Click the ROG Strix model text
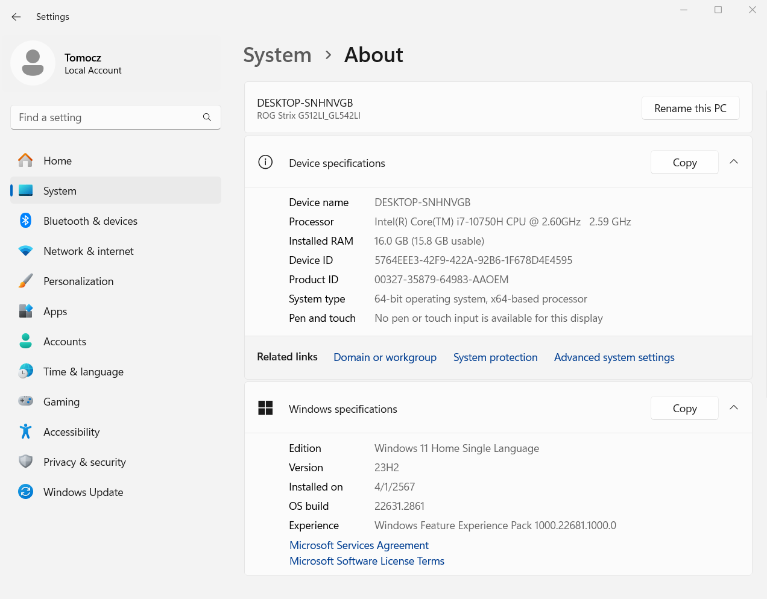This screenshot has height=599, width=767. pos(309,116)
